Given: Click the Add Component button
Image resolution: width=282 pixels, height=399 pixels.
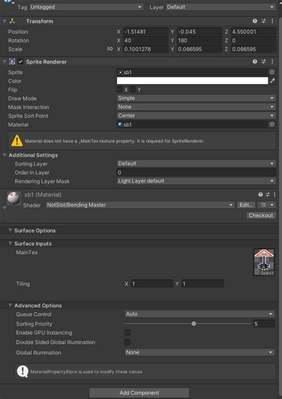Looking at the screenshot, I should [x=139, y=392].
